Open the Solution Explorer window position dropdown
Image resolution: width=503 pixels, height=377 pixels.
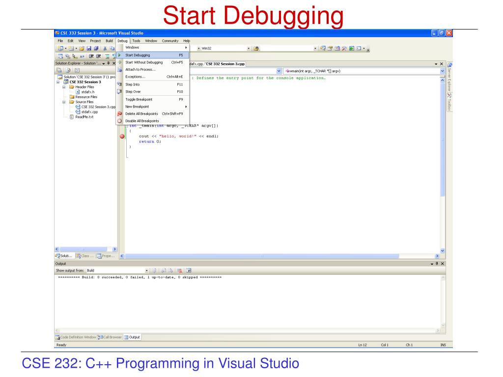tap(104, 63)
